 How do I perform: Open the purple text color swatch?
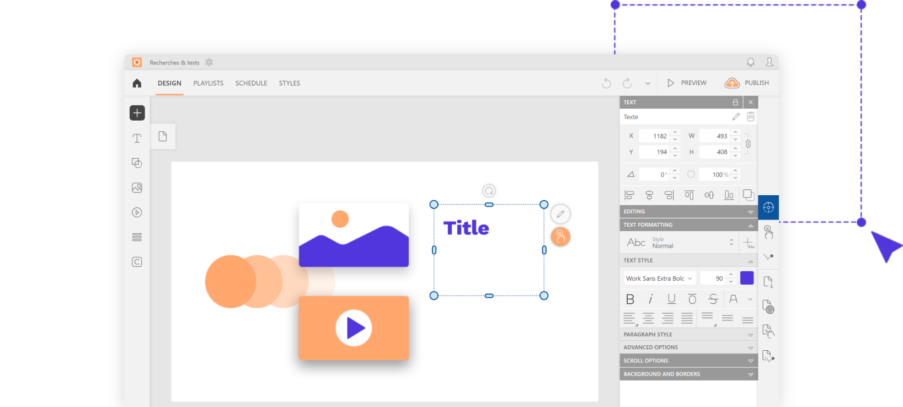tap(747, 278)
